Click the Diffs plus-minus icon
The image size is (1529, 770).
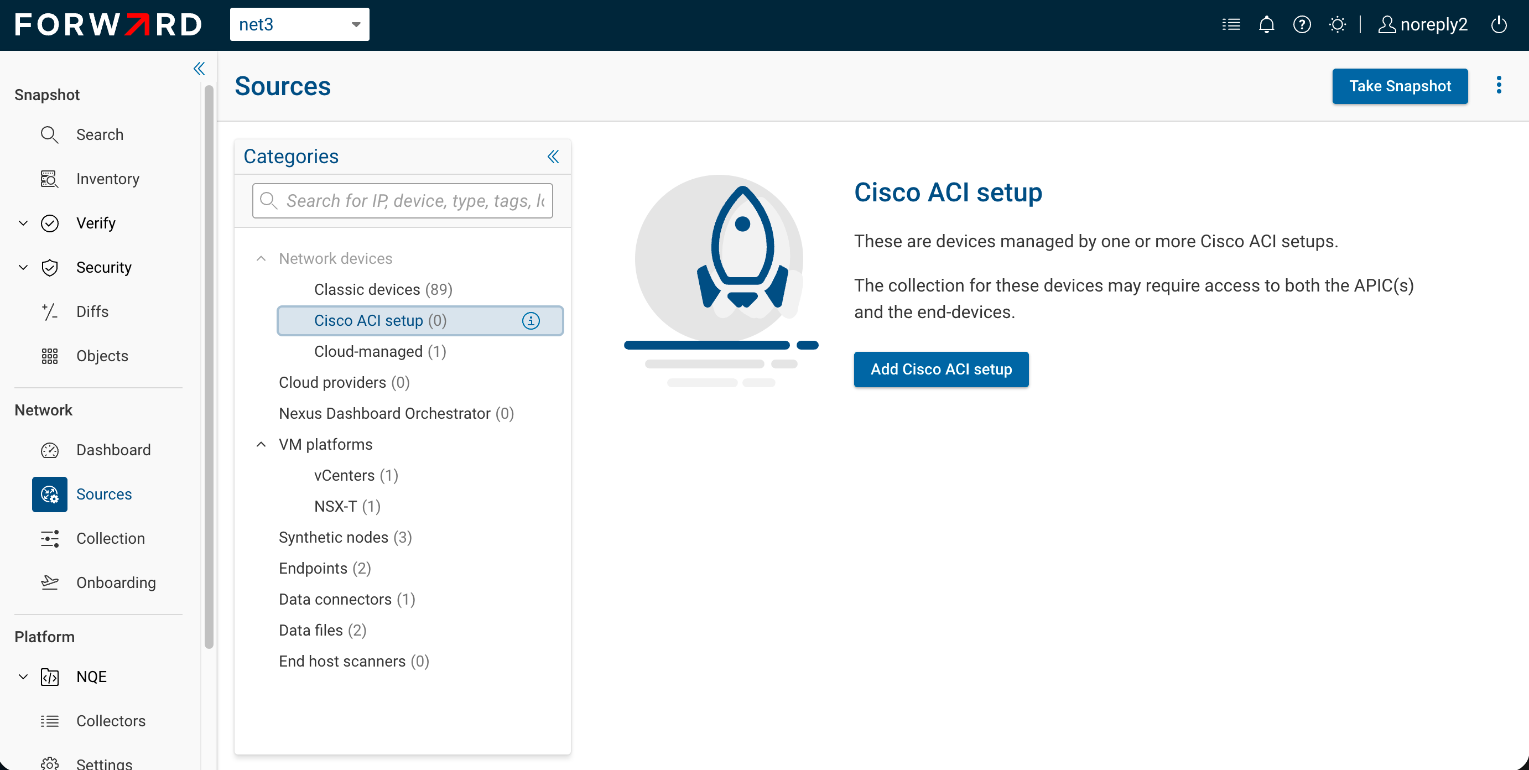click(x=49, y=311)
